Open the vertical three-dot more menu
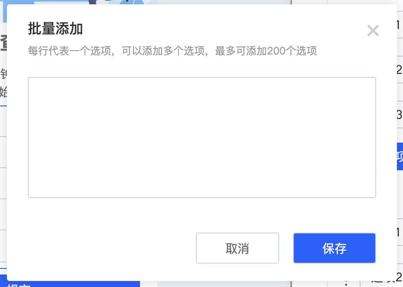This screenshot has height=287, width=403. click(x=346, y=284)
